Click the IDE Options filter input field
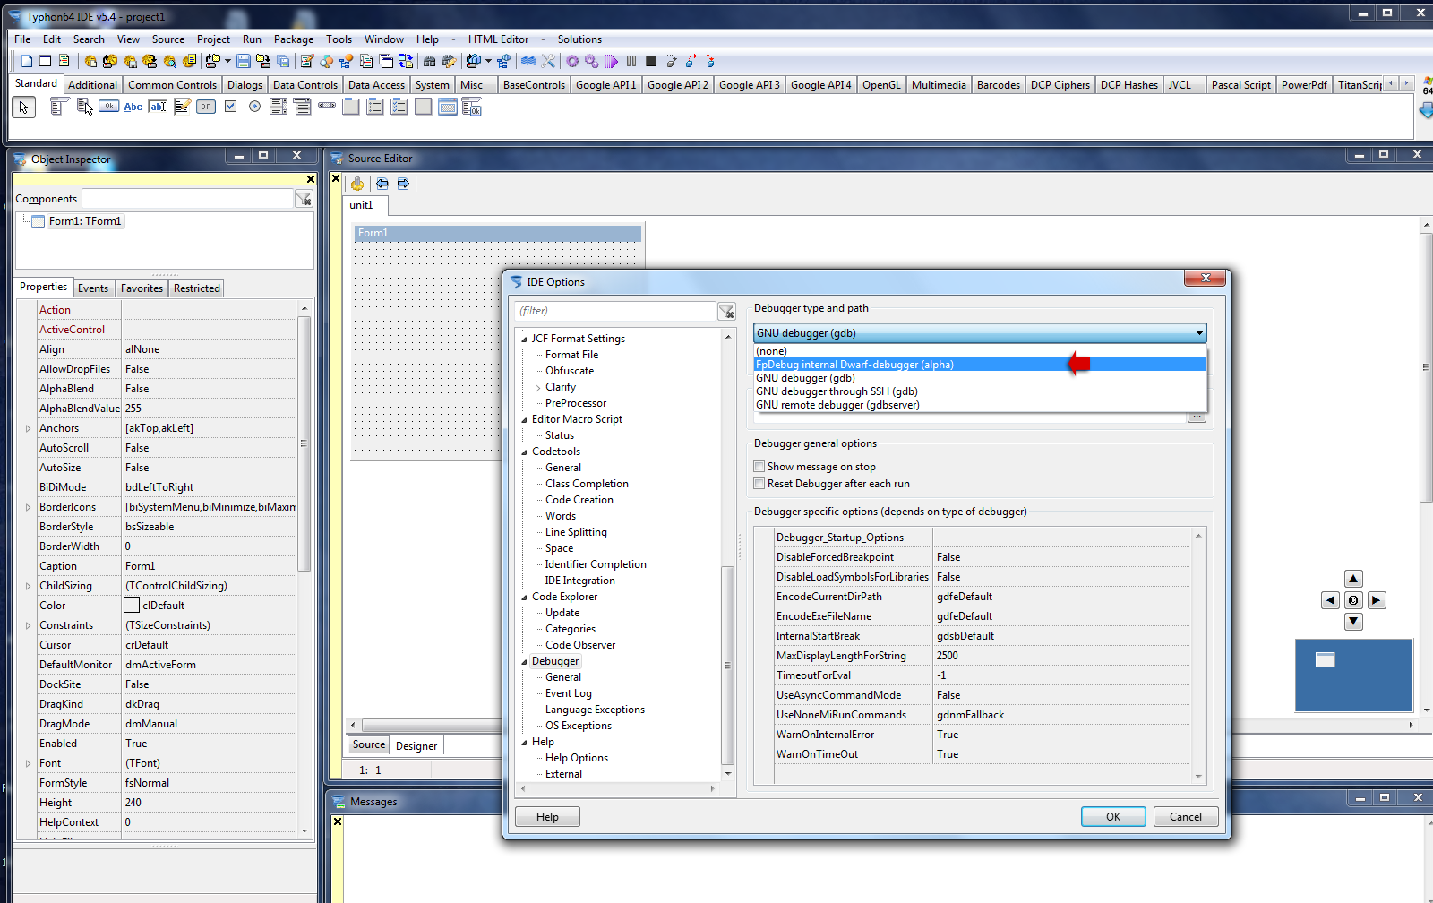Image resolution: width=1433 pixels, height=903 pixels. click(616, 311)
